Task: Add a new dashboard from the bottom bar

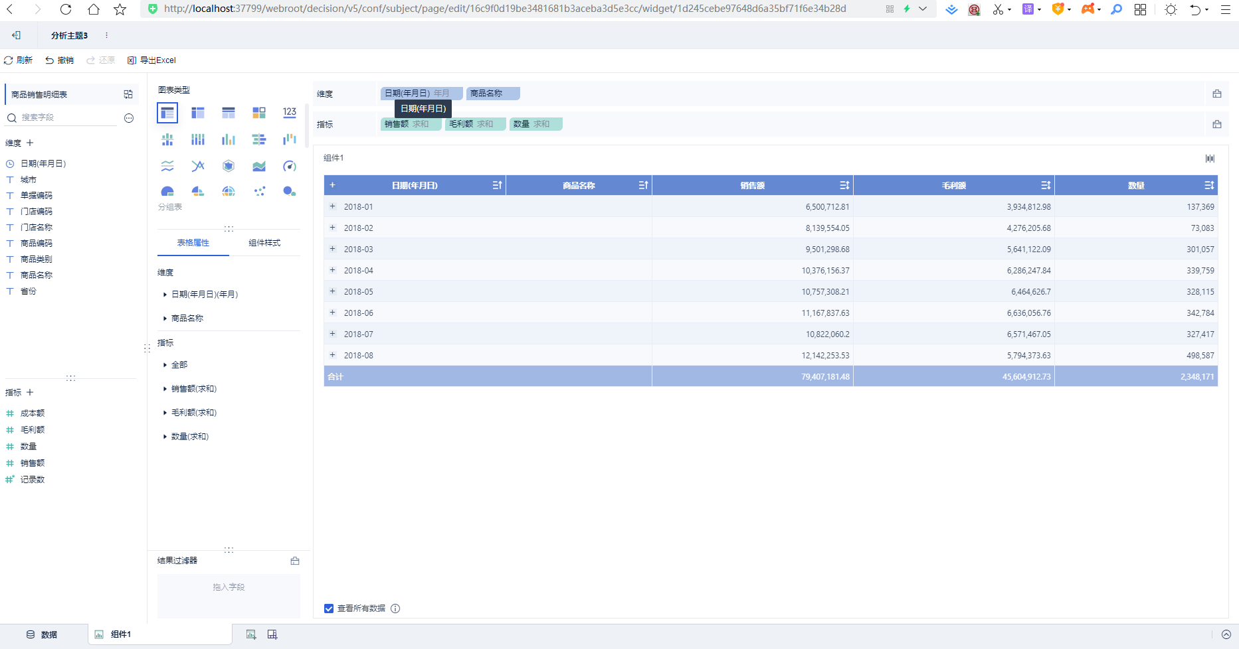Action: (x=272, y=634)
